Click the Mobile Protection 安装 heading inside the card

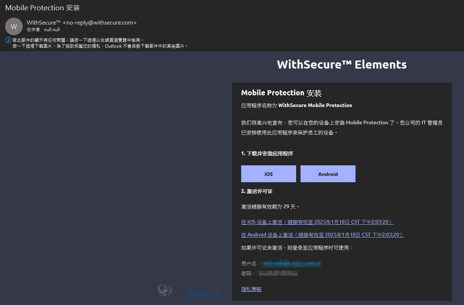pyautogui.click(x=281, y=93)
